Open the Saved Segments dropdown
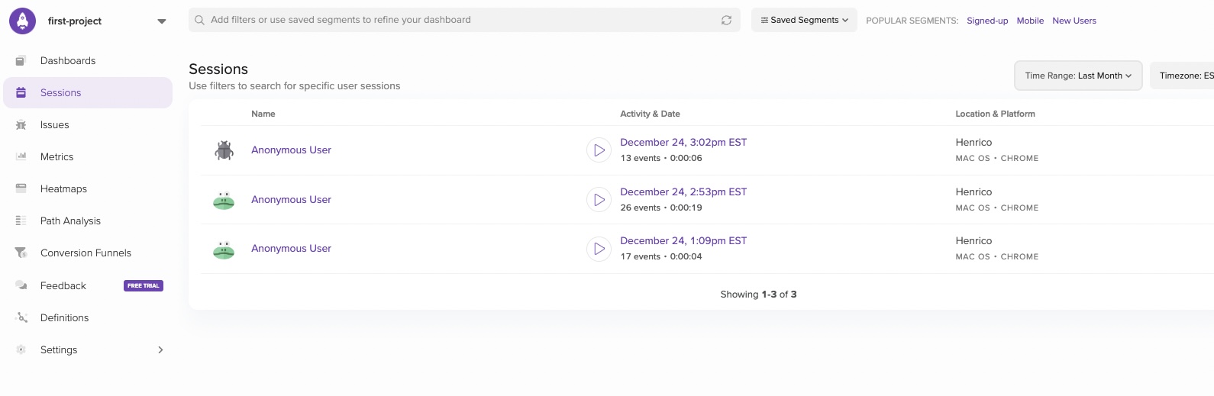Viewport: 1214px width, 396px height. point(804,21)
